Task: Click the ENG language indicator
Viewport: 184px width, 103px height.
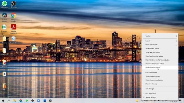Action: [x=167, y=100]
